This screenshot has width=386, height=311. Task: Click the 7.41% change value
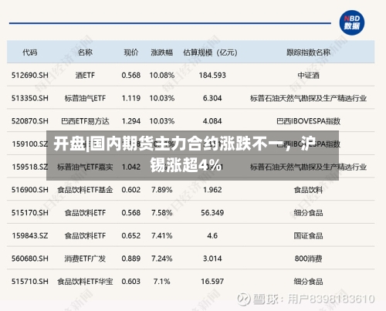[162, 235]
